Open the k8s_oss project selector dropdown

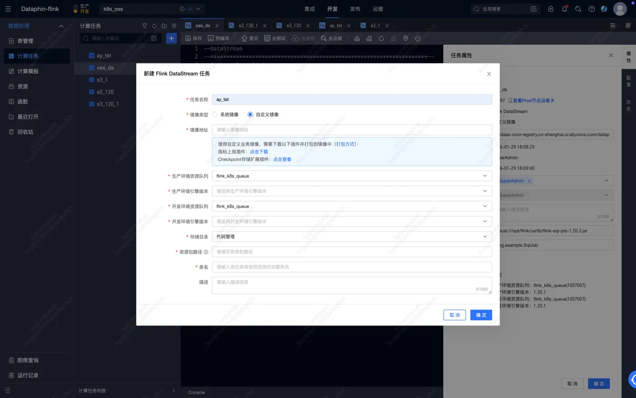pyautogui.click(x=152, y=9)
